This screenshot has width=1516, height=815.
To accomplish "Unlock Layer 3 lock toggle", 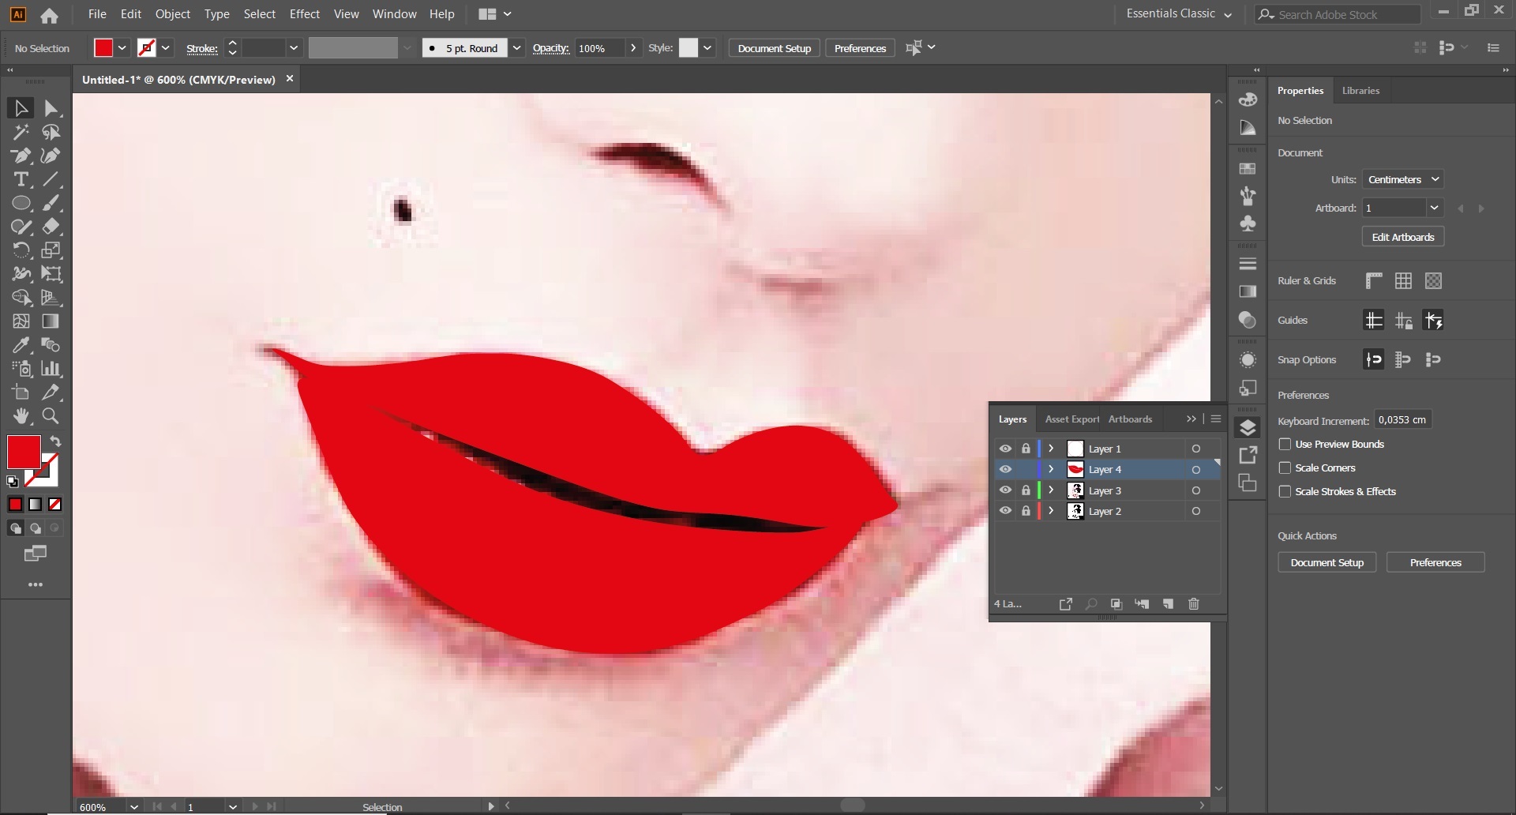I will 1026,490.
